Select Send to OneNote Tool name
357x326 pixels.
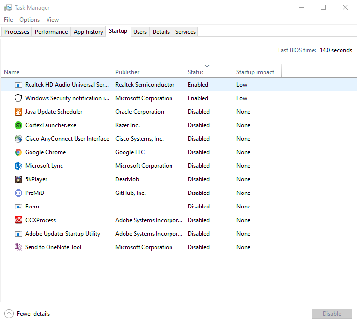click(53, 247)
